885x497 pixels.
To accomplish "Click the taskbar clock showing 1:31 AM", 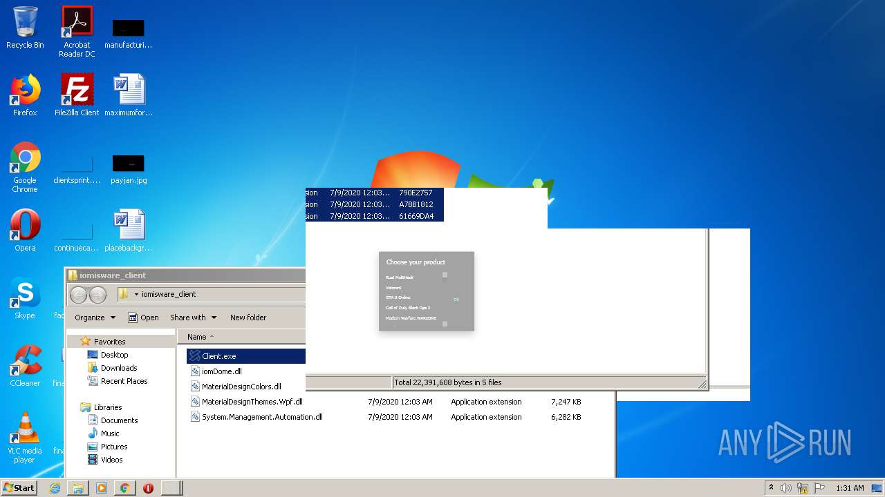I will 850,488.
